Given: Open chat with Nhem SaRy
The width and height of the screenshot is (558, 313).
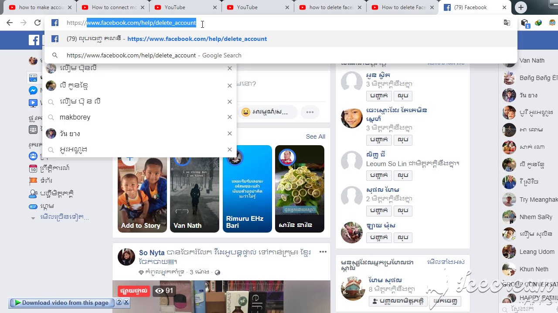Looking at the screenshot, I should click(x=530, y=217).
